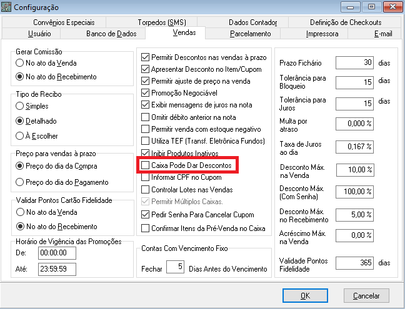This screenshot has width=405, height=309.
Task: Click the Desconto Máx. (Com Senha) field
Action: tap(354, 192)
